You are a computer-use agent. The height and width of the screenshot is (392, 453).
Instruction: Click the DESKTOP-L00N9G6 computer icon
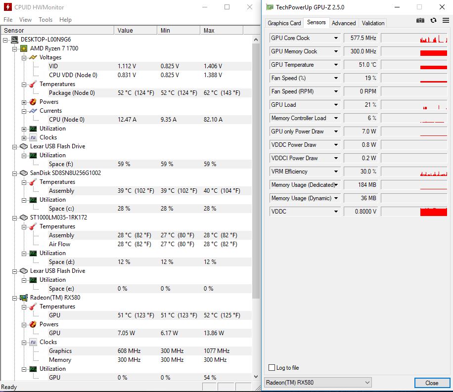(14, 40)
